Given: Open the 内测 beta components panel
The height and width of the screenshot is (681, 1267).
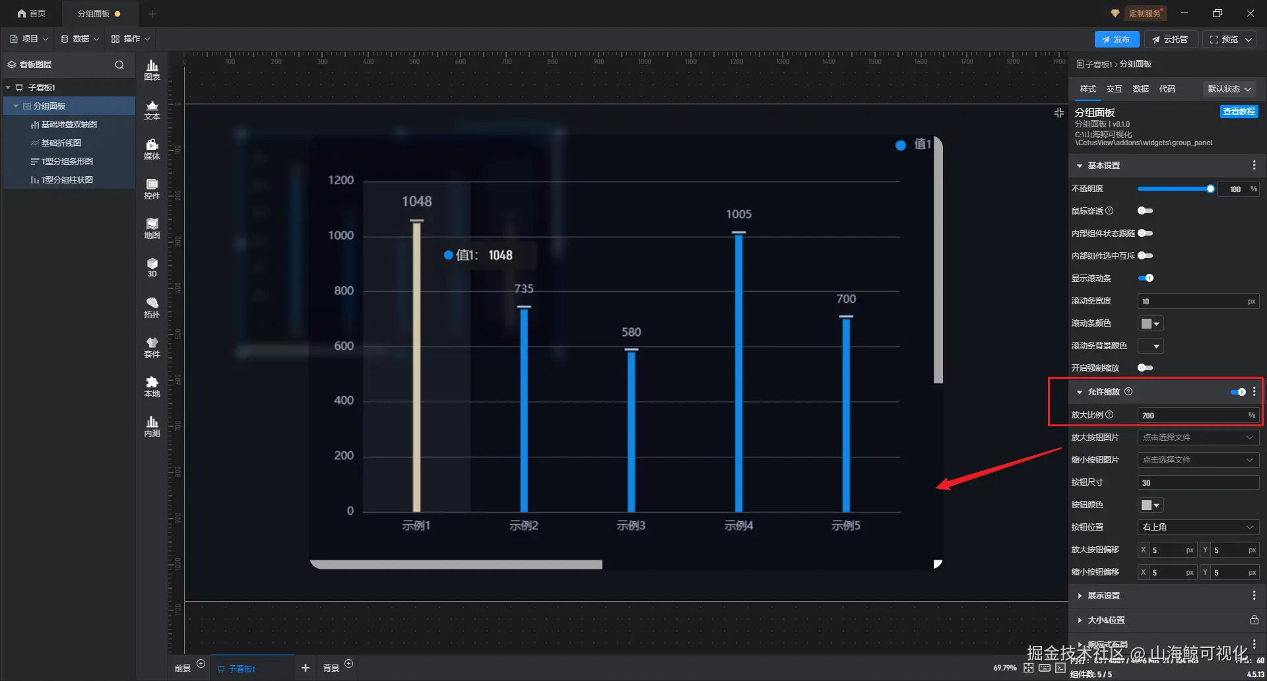Looking at the screenshot, I should click(x=152, y=426).
